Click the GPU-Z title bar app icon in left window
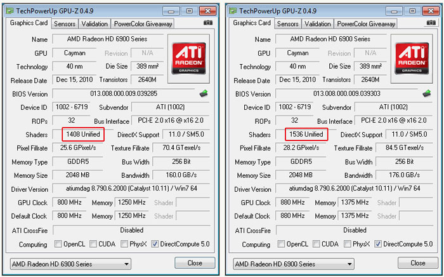This screenshot has width=444, height=277. pyautogui.click(x=10, y=11)
